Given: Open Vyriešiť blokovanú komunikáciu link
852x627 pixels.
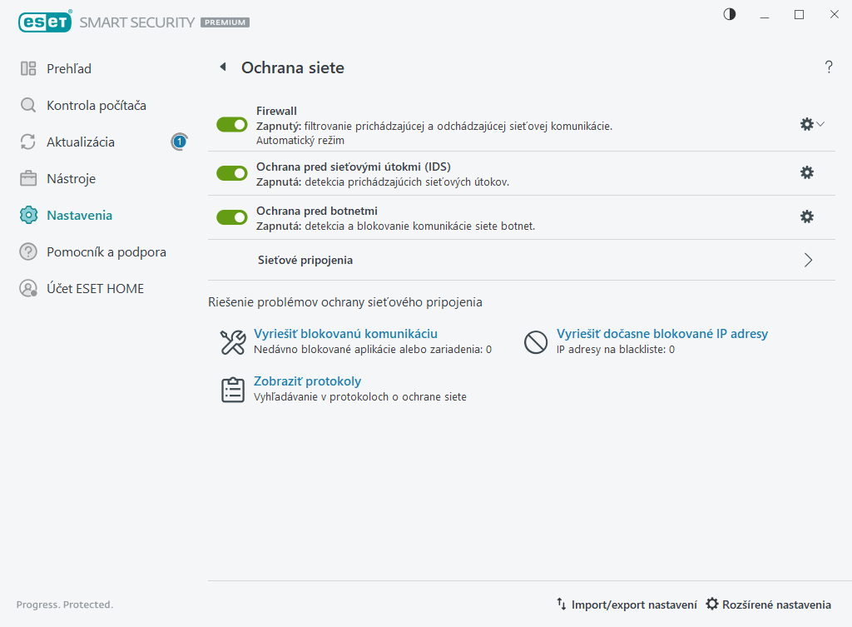Looking at the screenshot, I should click(x=345, y=334).
